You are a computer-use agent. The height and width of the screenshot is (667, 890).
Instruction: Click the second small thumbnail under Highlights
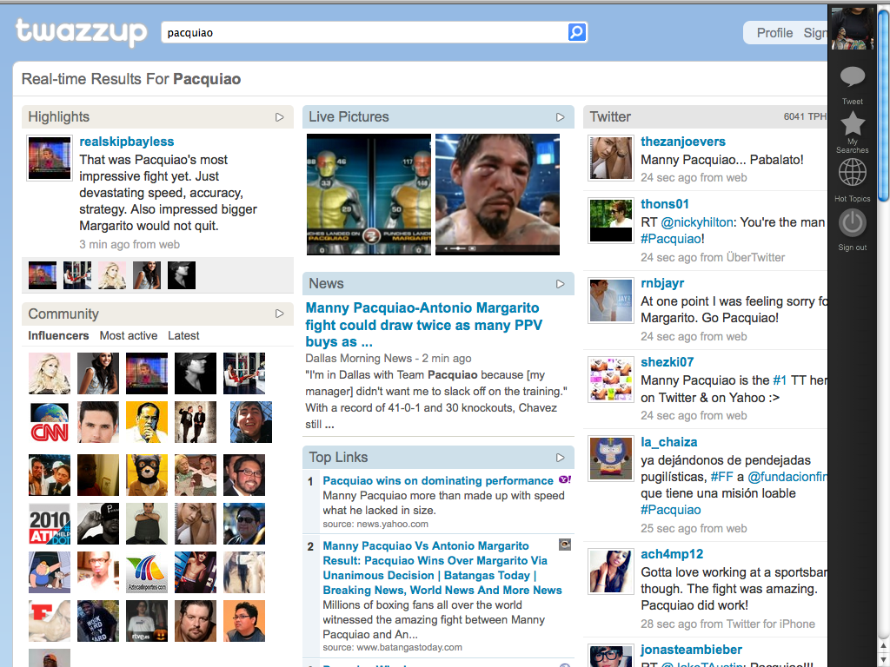click(x=77, y=275)
